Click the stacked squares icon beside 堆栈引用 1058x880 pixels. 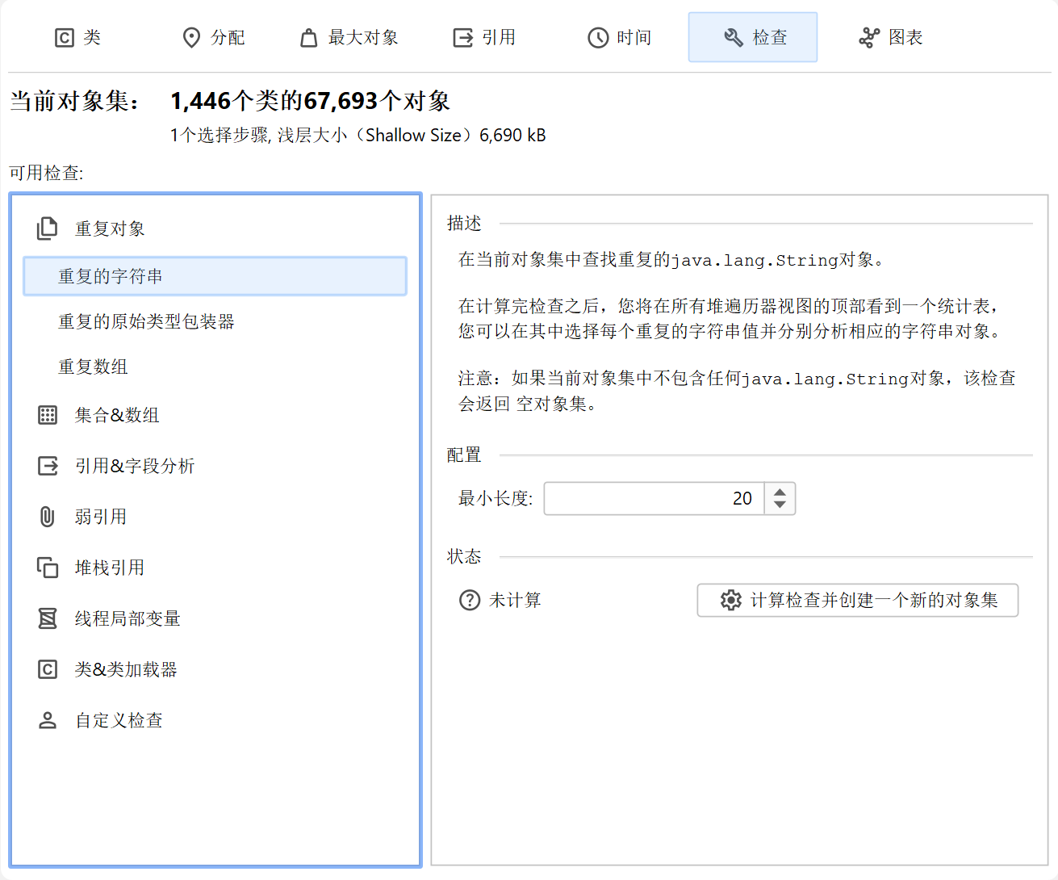click(48, 568)
